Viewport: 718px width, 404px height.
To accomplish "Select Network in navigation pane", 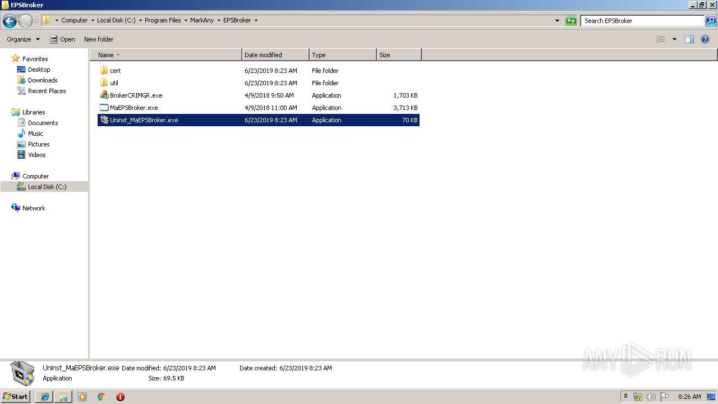I will pyautogui.click(x=34, y=208).
